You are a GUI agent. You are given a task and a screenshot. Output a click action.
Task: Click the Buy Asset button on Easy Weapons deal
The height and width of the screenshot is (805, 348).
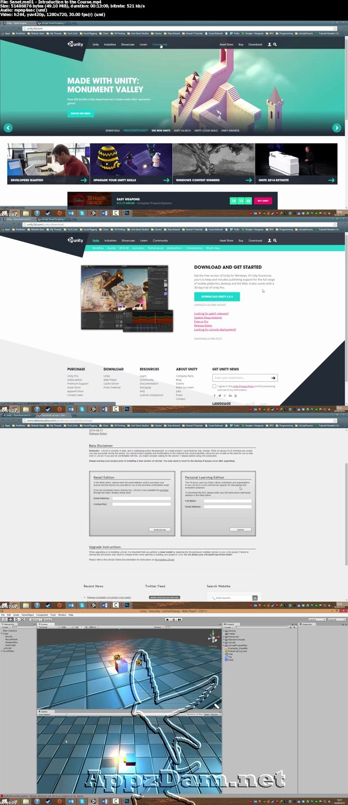coord(263,201)
